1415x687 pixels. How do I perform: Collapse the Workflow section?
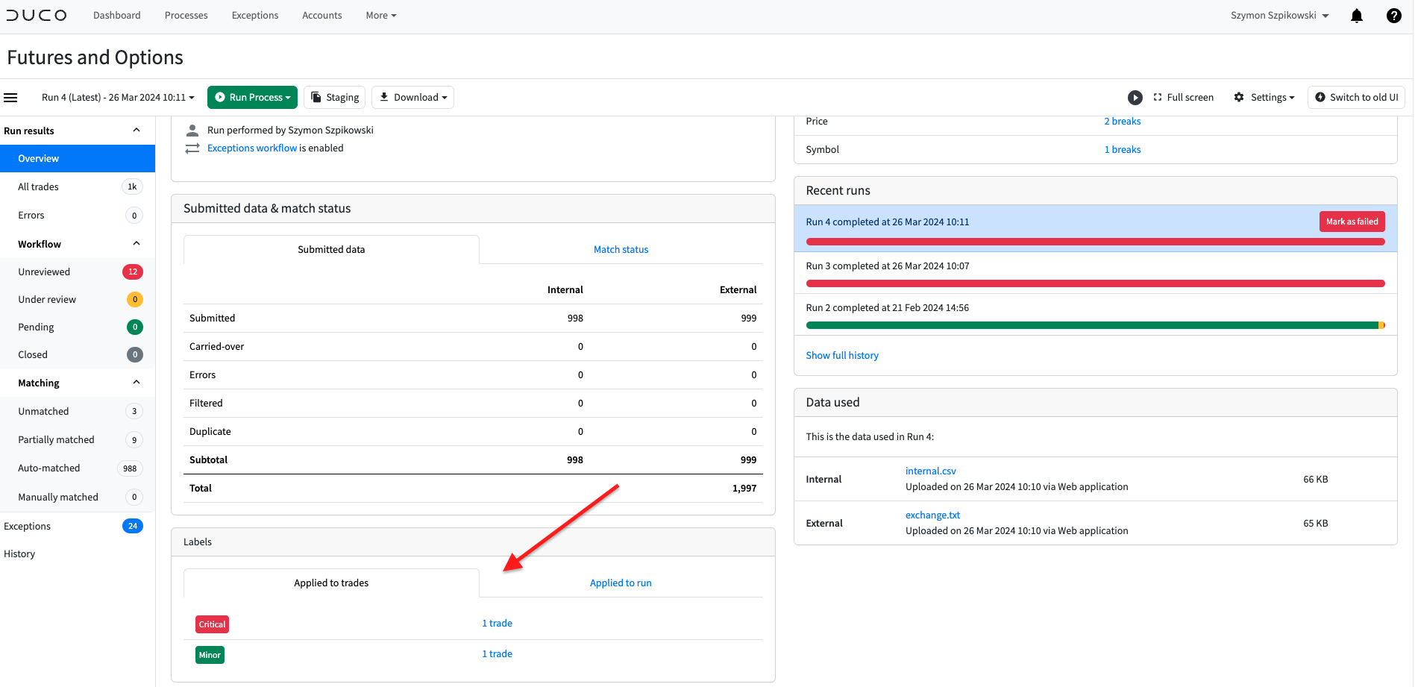[137, 244]
